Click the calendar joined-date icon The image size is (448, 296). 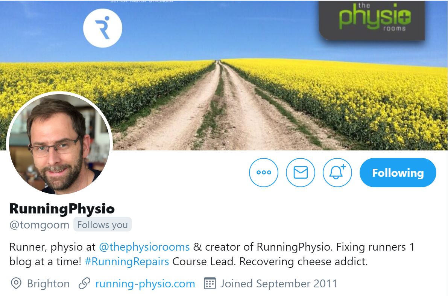point(210,284)
